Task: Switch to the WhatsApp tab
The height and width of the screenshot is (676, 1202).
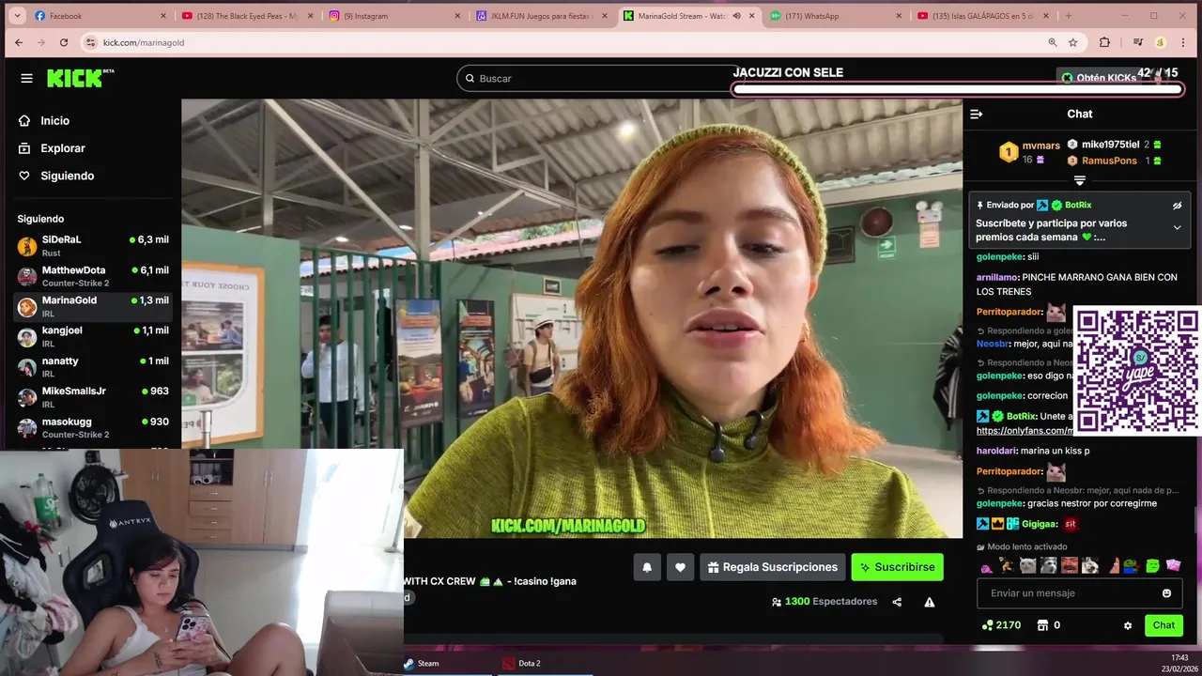Action: (x=834, y=16)
